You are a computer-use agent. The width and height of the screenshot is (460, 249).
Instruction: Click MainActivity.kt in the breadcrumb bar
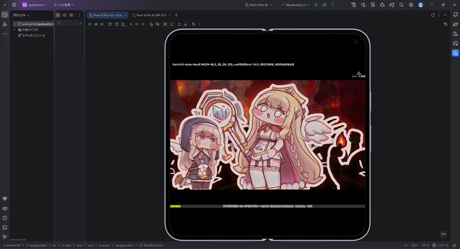[151, 245]
